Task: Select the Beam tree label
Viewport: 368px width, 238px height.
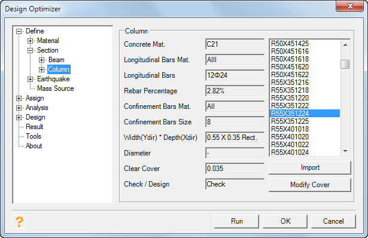Action: (56, 60)
